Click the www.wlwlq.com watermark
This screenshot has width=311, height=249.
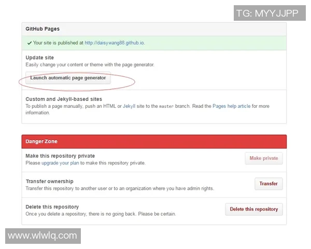point(43,236)
